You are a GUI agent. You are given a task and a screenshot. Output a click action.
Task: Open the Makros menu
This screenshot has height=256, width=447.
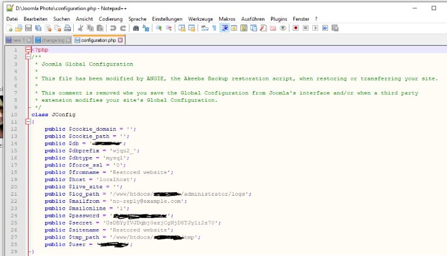pyautogui.click(x=227, y=19)
